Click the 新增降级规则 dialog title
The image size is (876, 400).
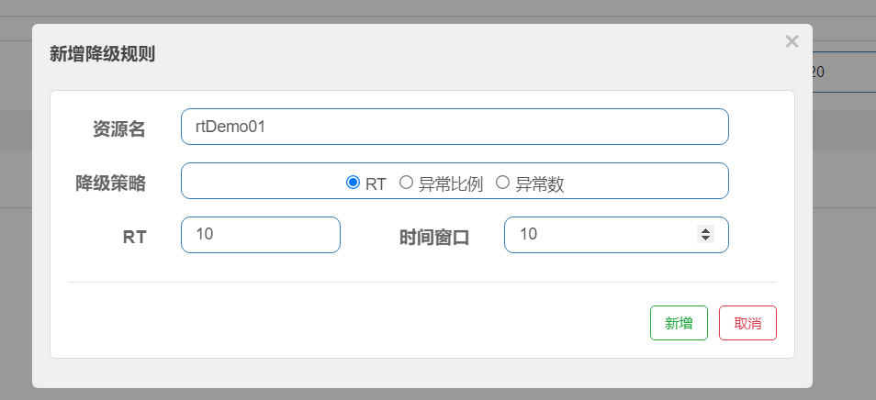[101, 54]
